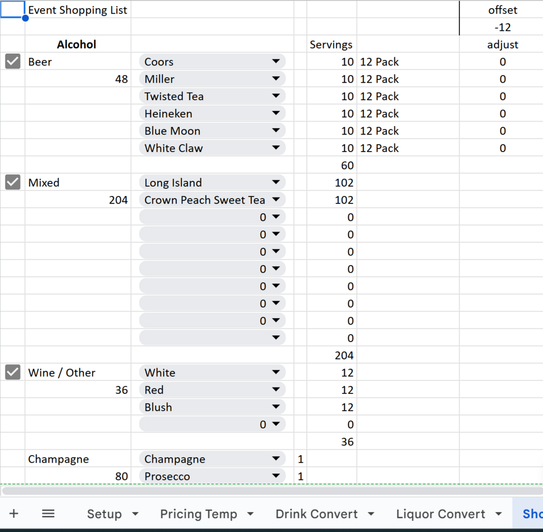Expand the Blush dropdown

tap(212, 407)
